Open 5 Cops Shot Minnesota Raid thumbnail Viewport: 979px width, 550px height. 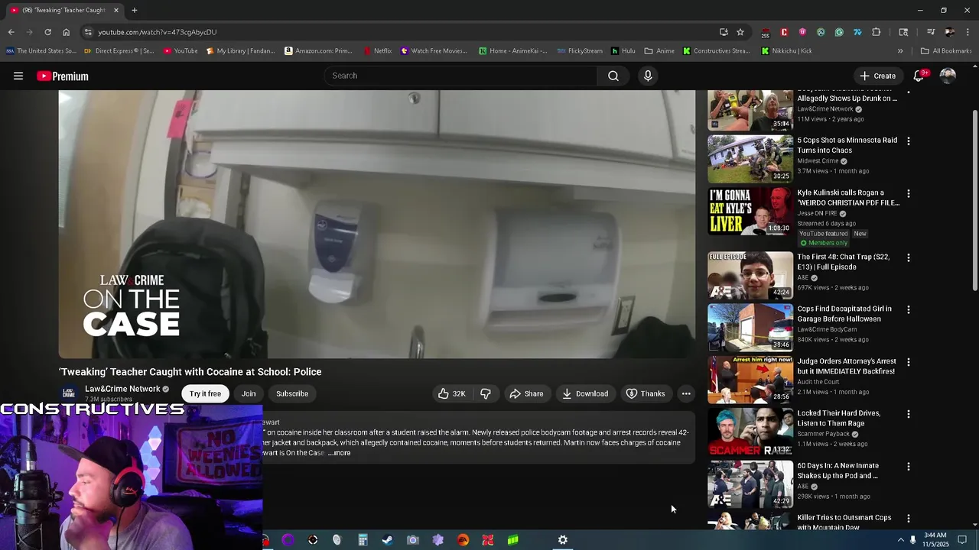coord(750,159)
